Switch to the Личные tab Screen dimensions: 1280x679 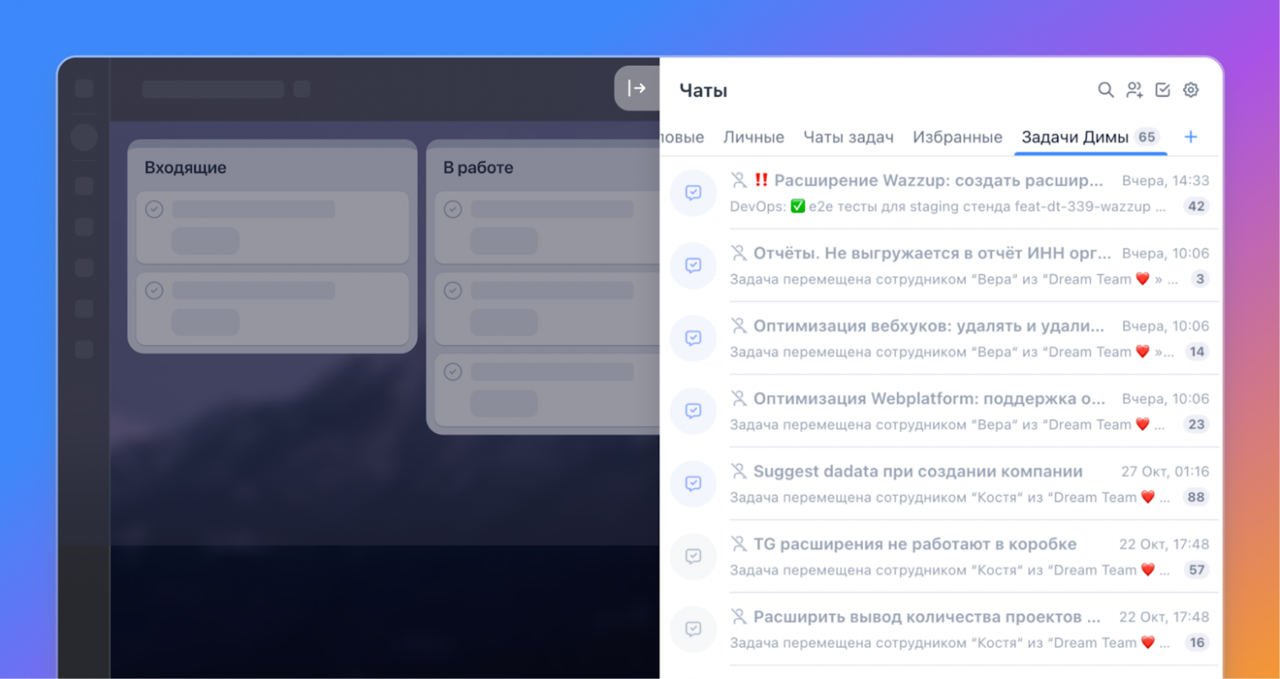point(752,137)
